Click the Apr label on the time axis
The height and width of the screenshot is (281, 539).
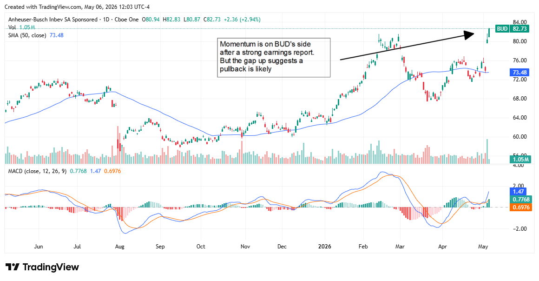(442, 247)
